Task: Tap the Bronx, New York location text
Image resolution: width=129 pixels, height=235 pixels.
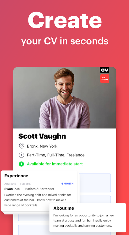Action: tap(42, 146)
